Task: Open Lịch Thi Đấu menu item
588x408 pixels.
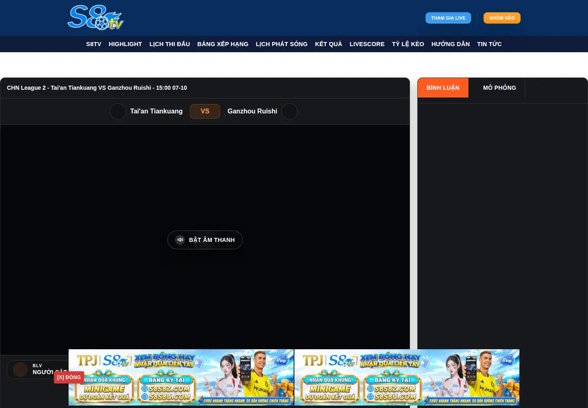Action: [169, 44]
